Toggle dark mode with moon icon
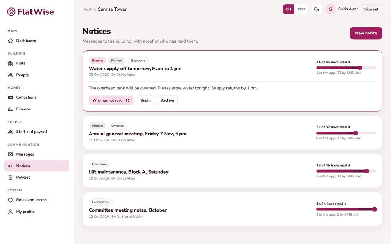Viewport: 391px width, 244px height. (x=316, y=9)
